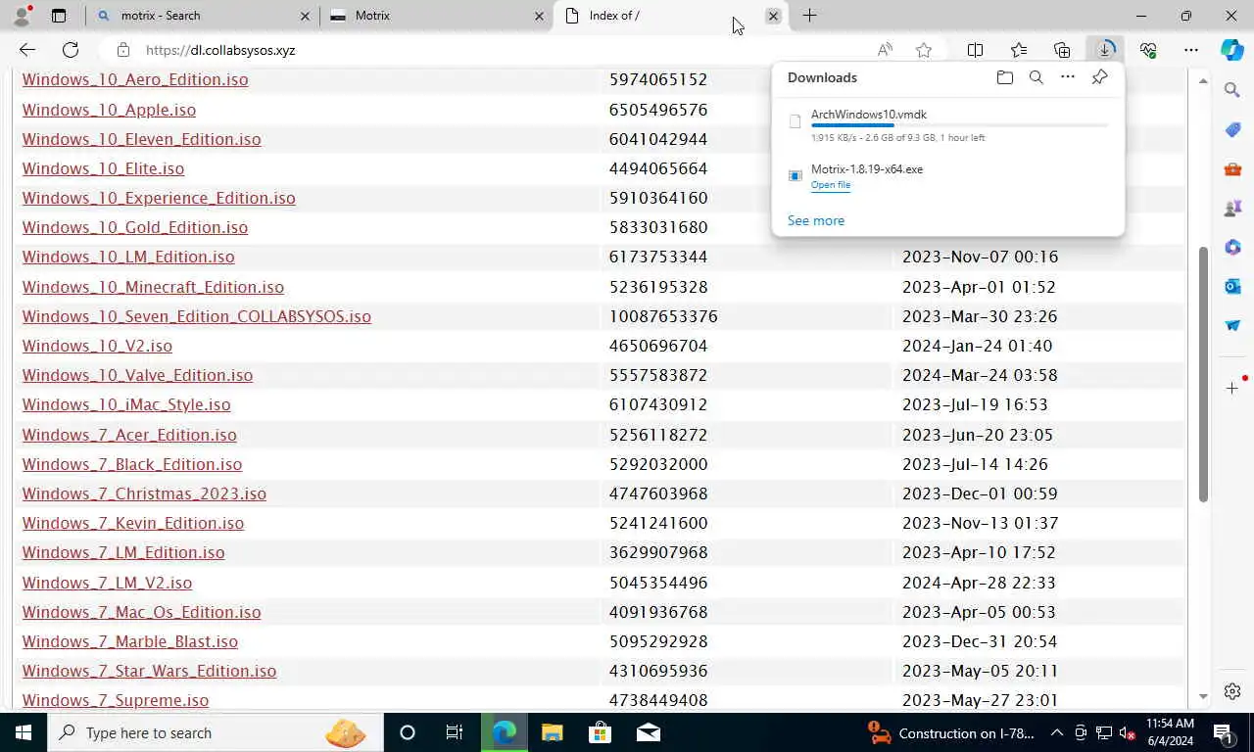Switch to Motrix tab
The width and height of the screenshot is (1254, 752).
pyautogui.click(x=436, y=16)
